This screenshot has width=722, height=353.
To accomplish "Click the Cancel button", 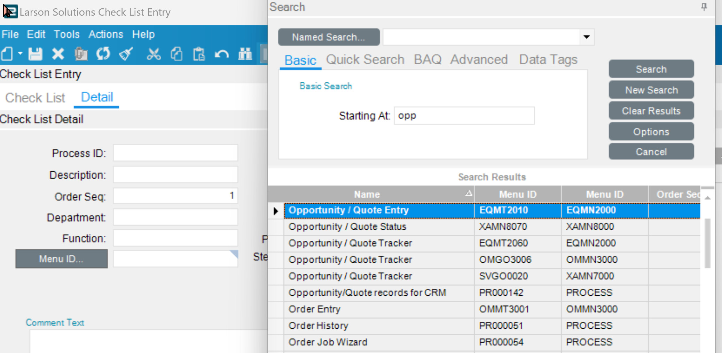I will [651, 151].
